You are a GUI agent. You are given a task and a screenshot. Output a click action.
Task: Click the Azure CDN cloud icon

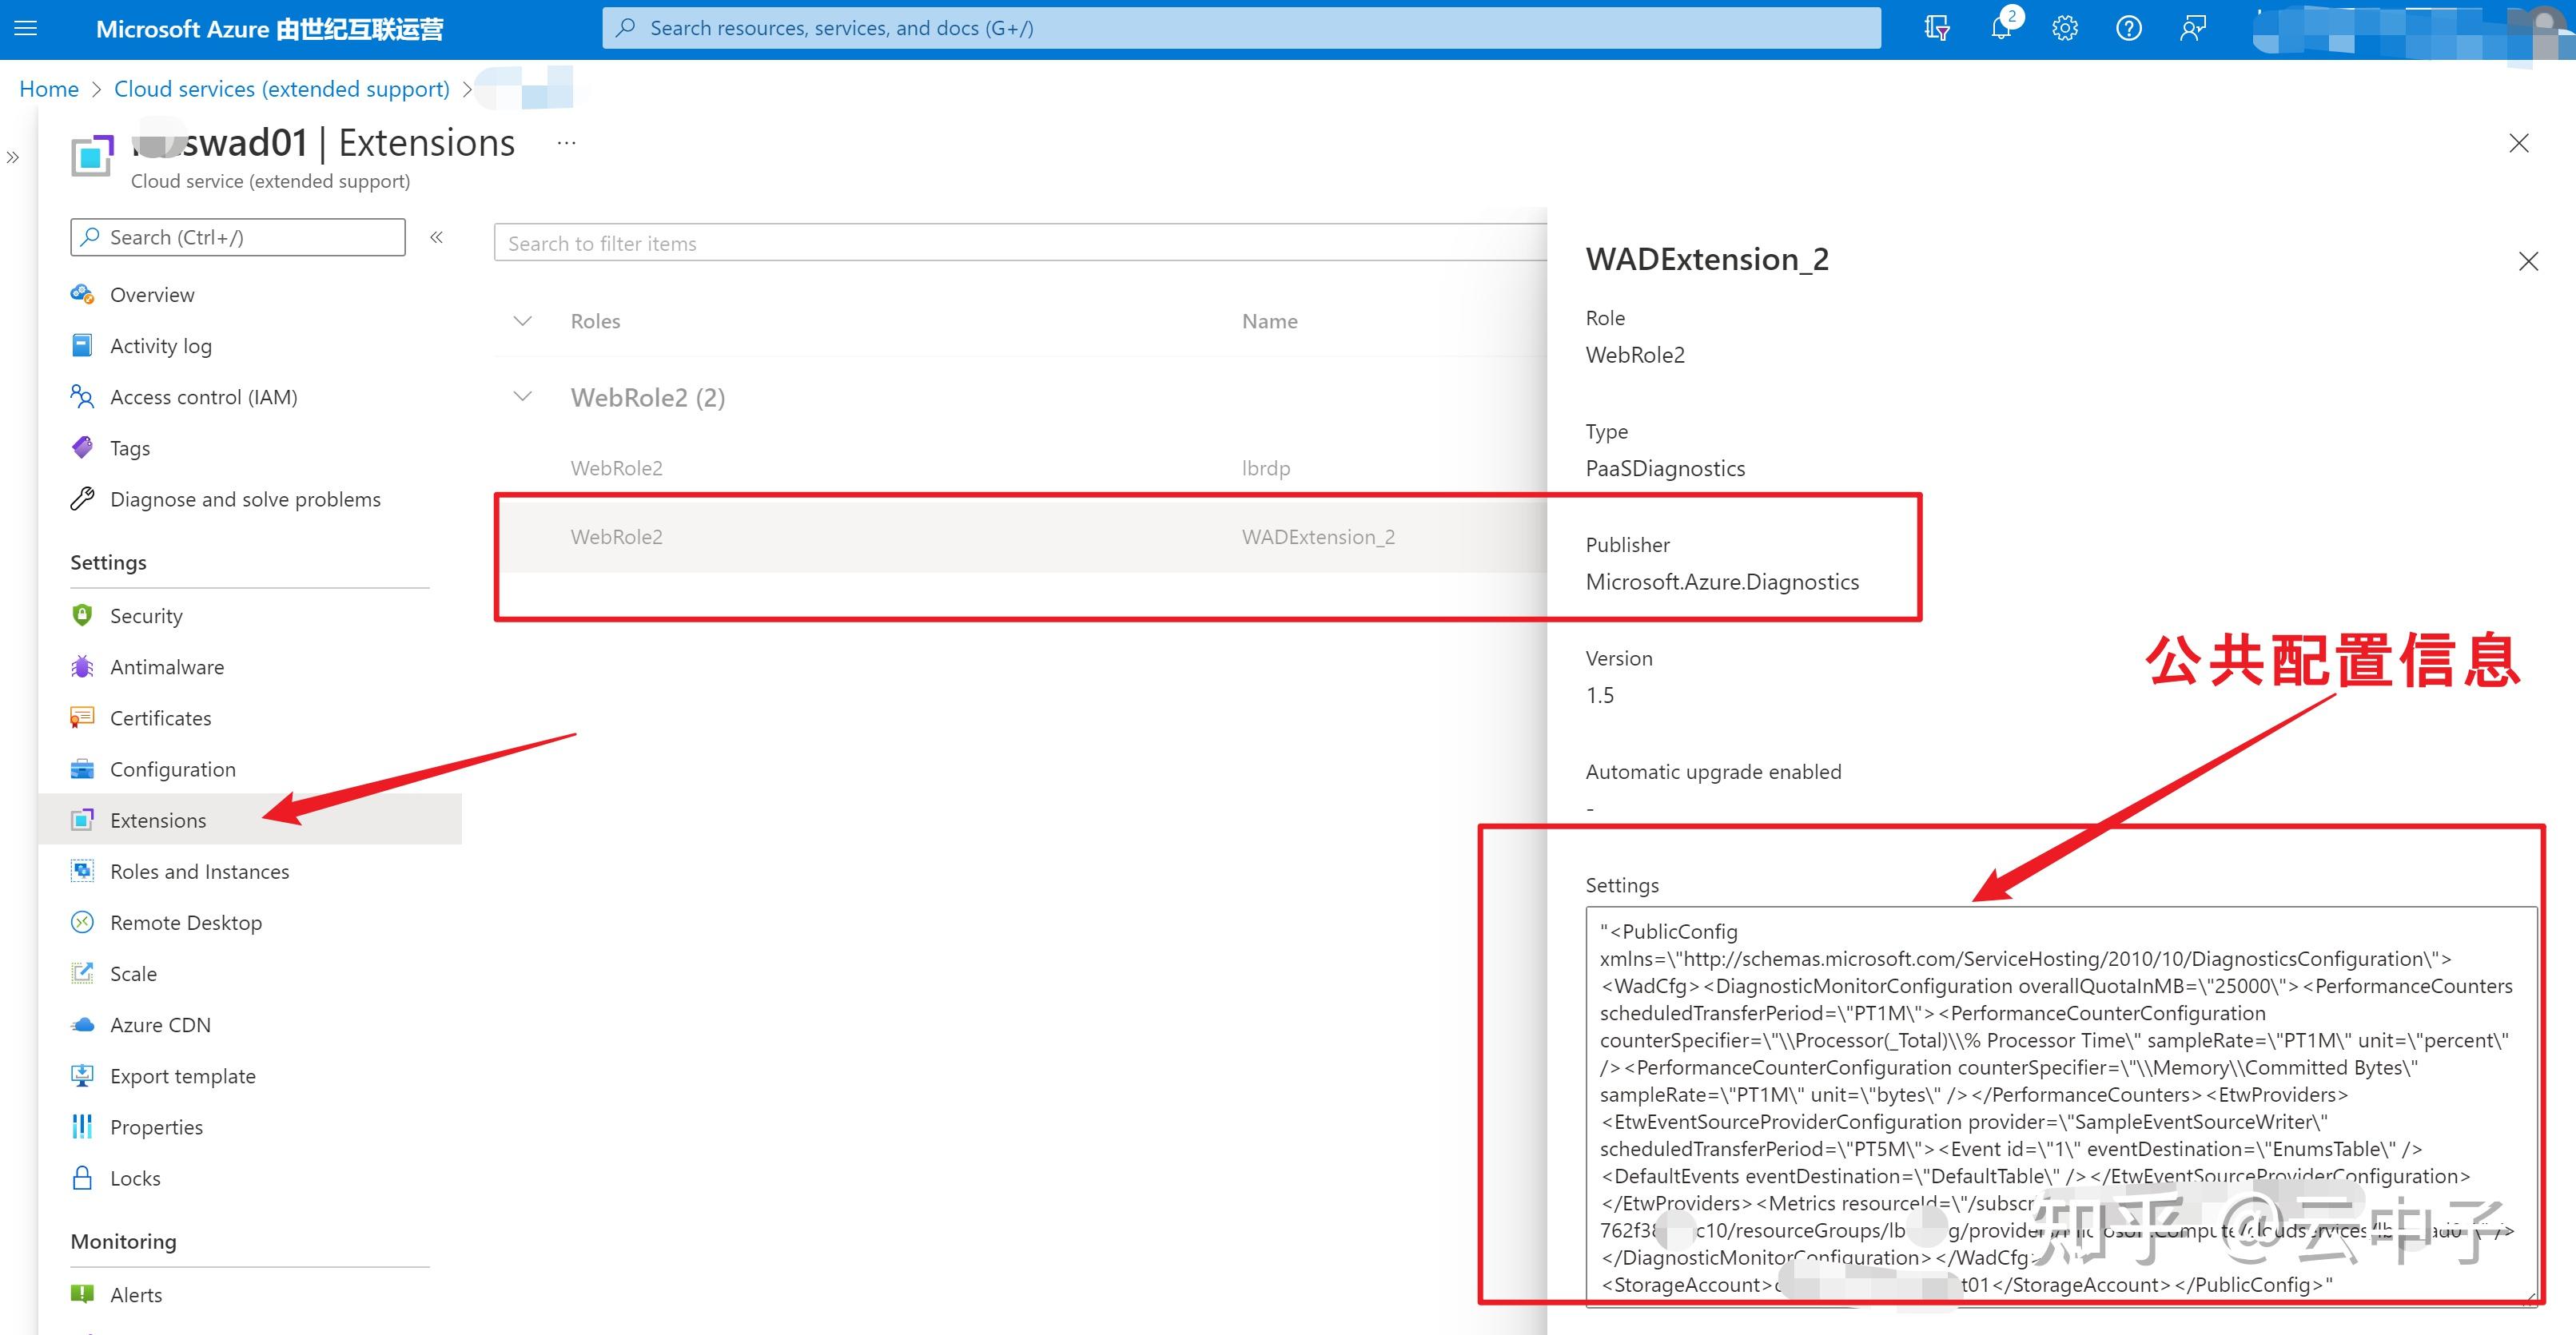point(82,1024)
